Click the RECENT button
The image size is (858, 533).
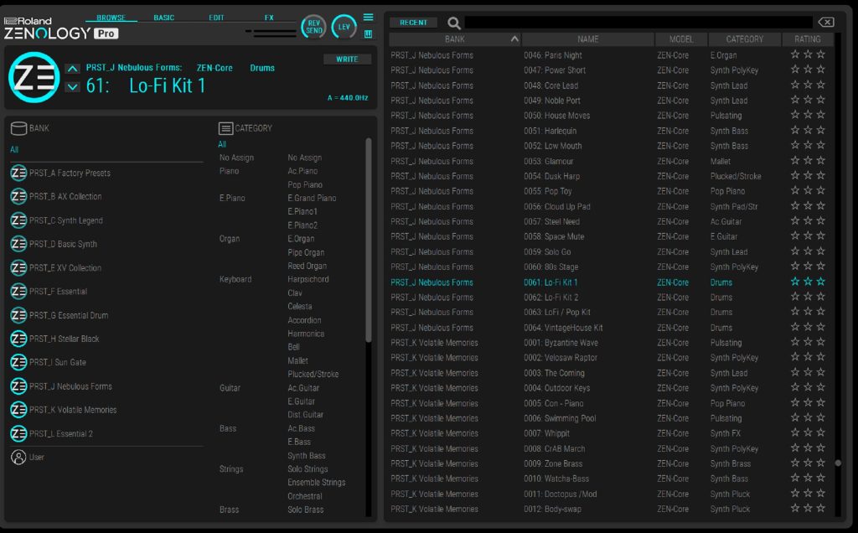click(413, 23)
